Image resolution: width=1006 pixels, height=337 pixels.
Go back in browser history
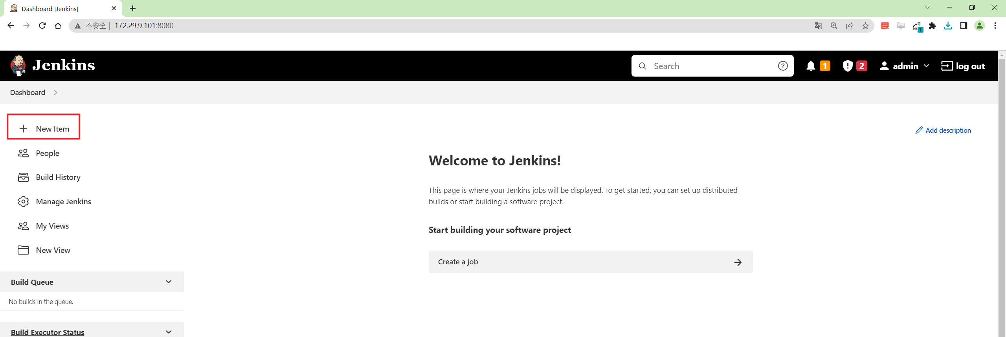[11, 26]
